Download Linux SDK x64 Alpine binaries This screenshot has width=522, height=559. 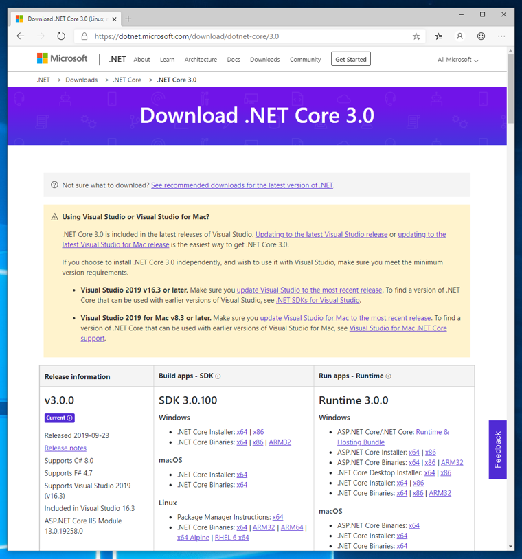(x=193, y=538)
